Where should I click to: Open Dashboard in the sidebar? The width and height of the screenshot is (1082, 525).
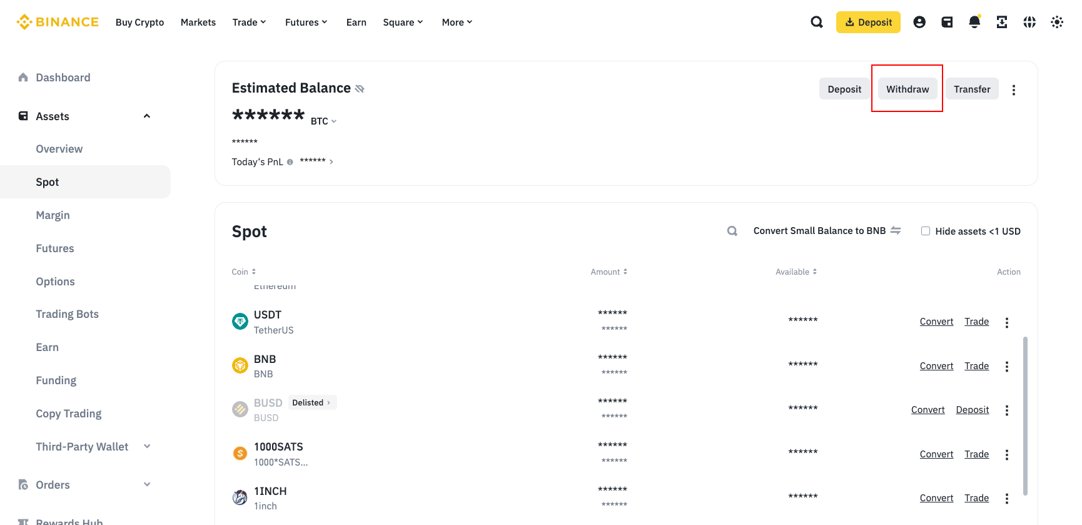pos(63,78)
